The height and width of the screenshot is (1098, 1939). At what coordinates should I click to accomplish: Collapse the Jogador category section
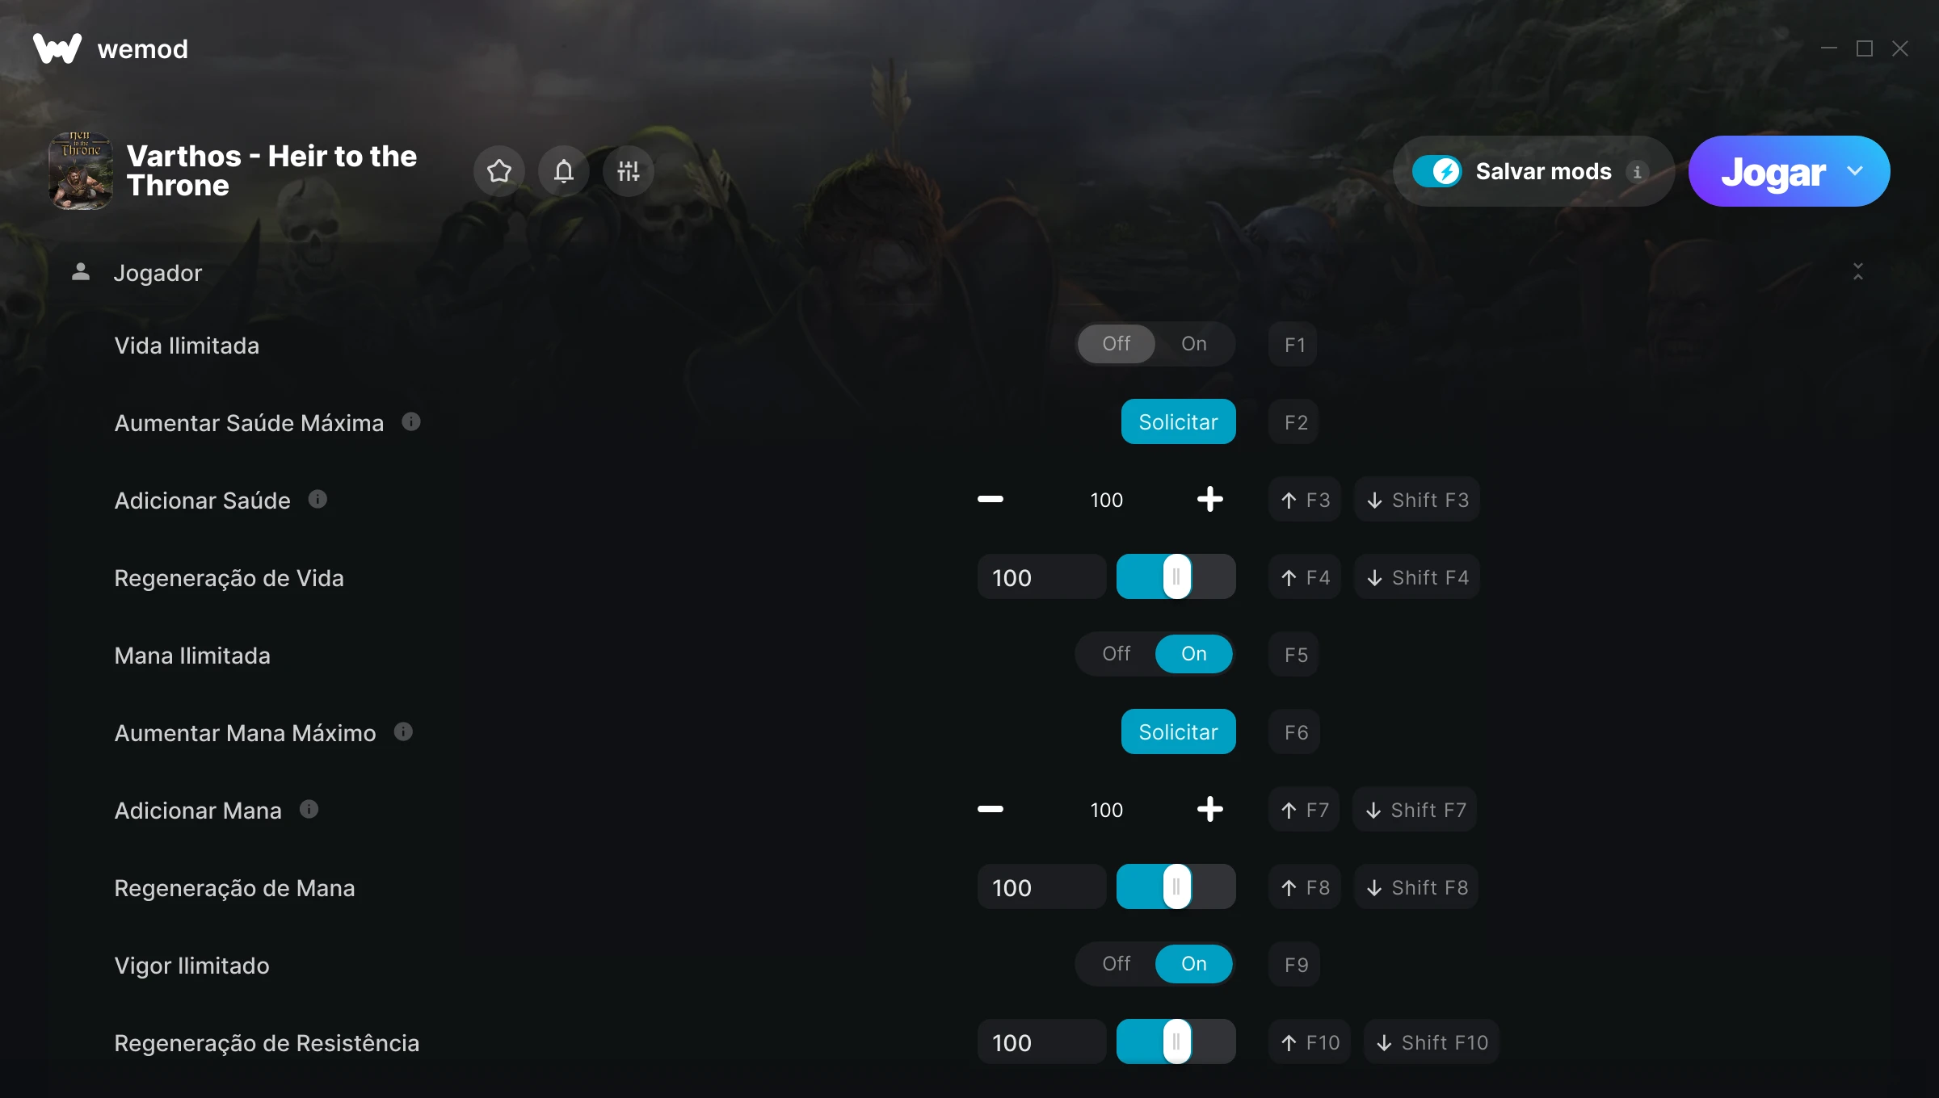click(x=1858, y=272)
